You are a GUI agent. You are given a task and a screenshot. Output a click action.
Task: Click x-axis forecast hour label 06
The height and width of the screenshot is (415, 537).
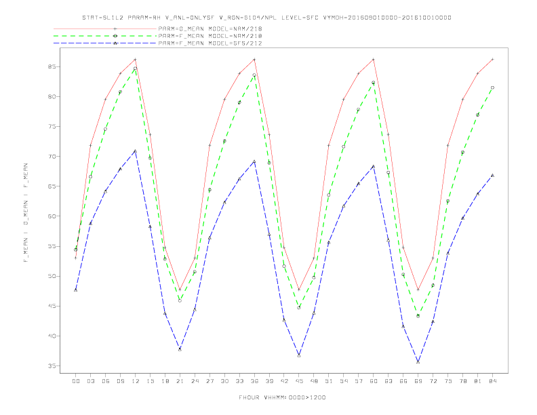[106, 381]
